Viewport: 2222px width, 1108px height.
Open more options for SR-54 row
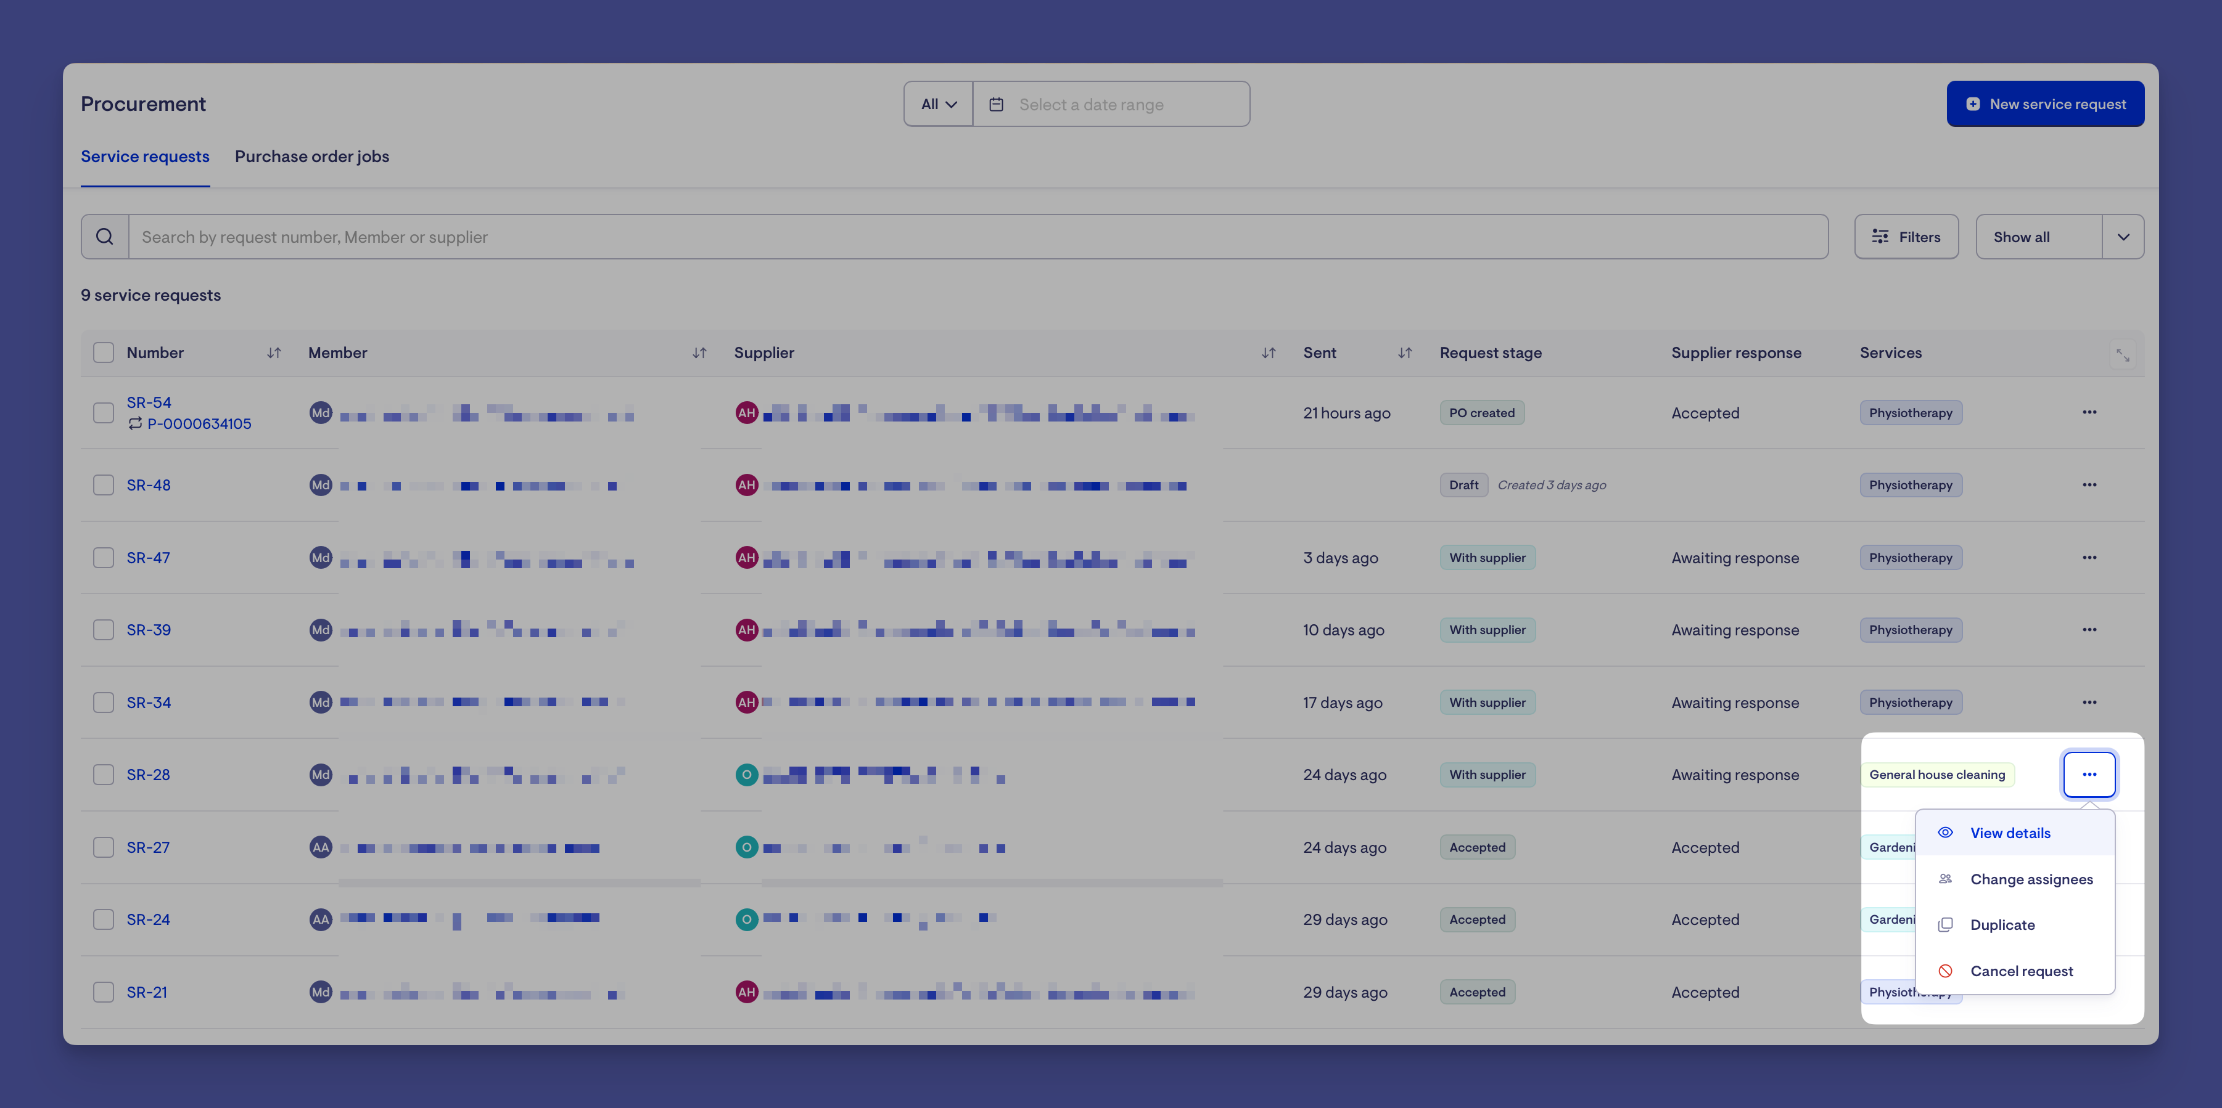2089,412
